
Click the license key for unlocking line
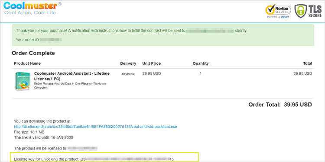(94, 159)
